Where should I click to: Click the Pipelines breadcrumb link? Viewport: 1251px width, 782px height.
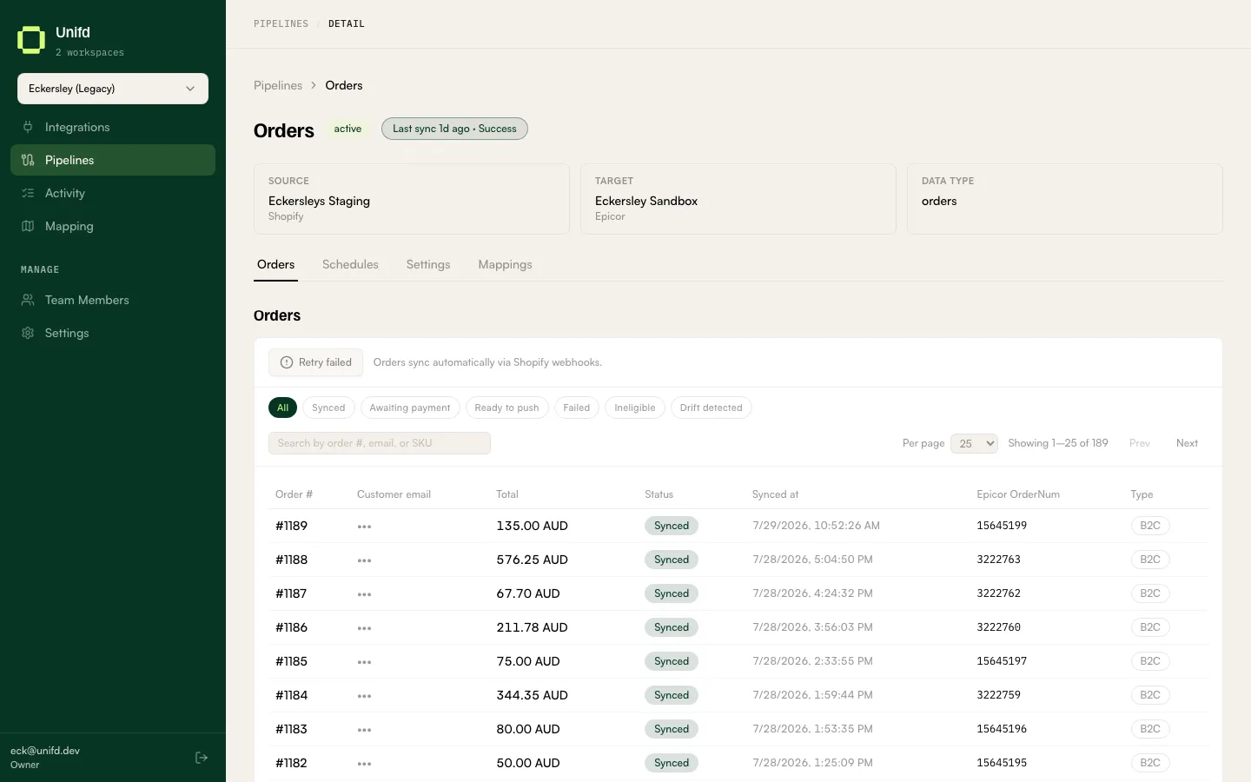coord(278,85)
